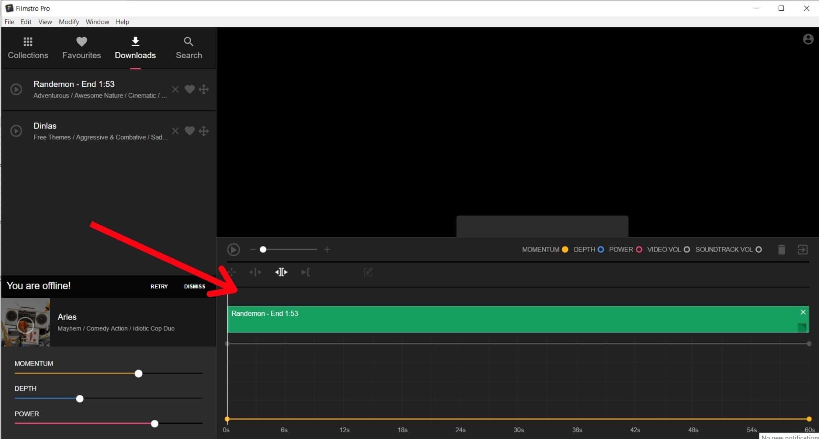This screenshot has height=439, width=819.
Task: Toggle the DEPTH graph radio
Action: (601, 250)
